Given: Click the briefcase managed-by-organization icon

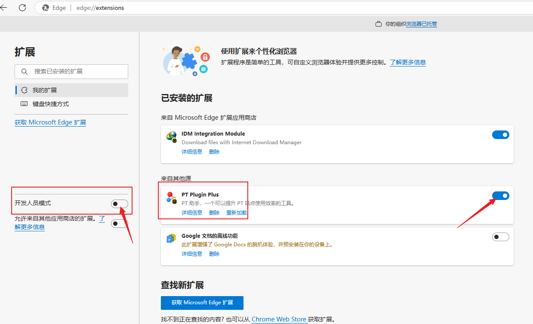Looking at the screenshot, I should pos(379,24).
